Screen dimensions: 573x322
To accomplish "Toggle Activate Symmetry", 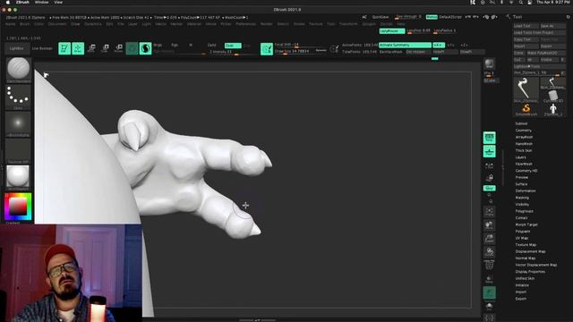I will click(405, 45).
